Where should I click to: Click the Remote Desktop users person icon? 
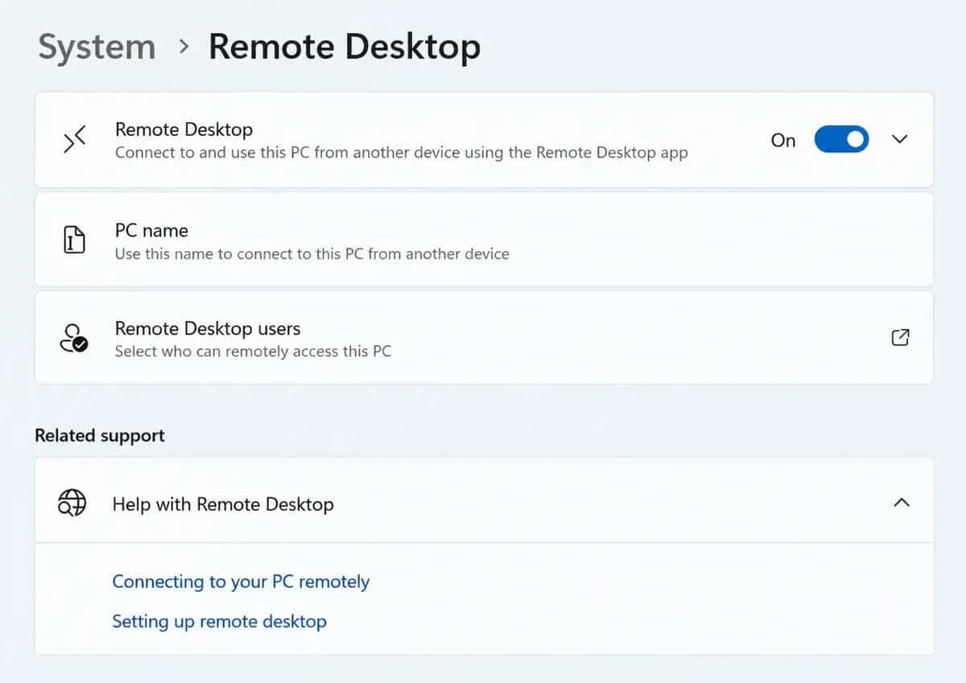74,339
